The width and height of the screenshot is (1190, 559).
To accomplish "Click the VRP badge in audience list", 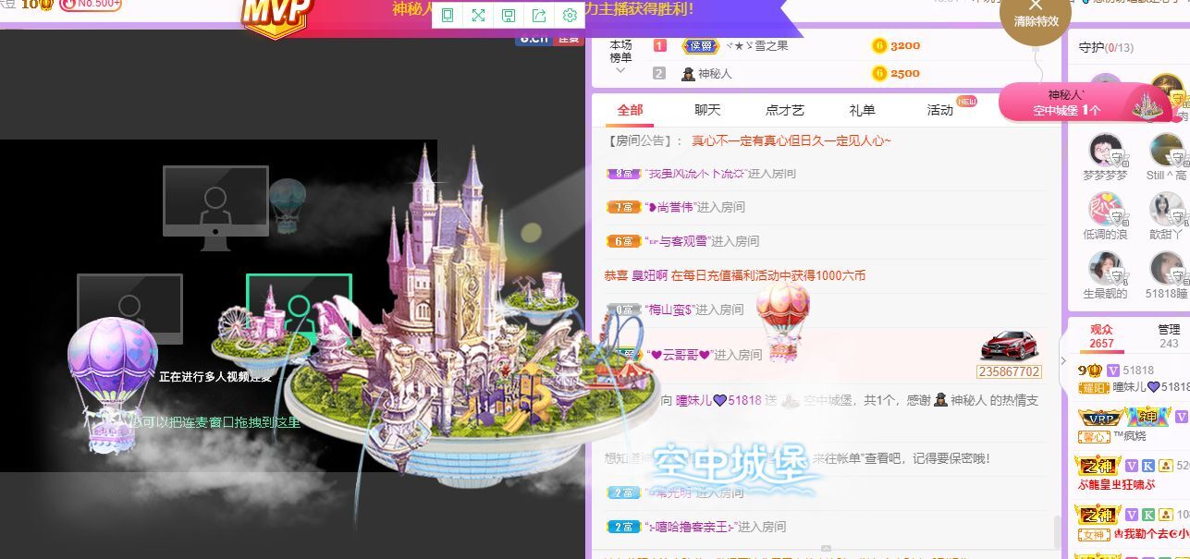I will tap(1101, 417).
